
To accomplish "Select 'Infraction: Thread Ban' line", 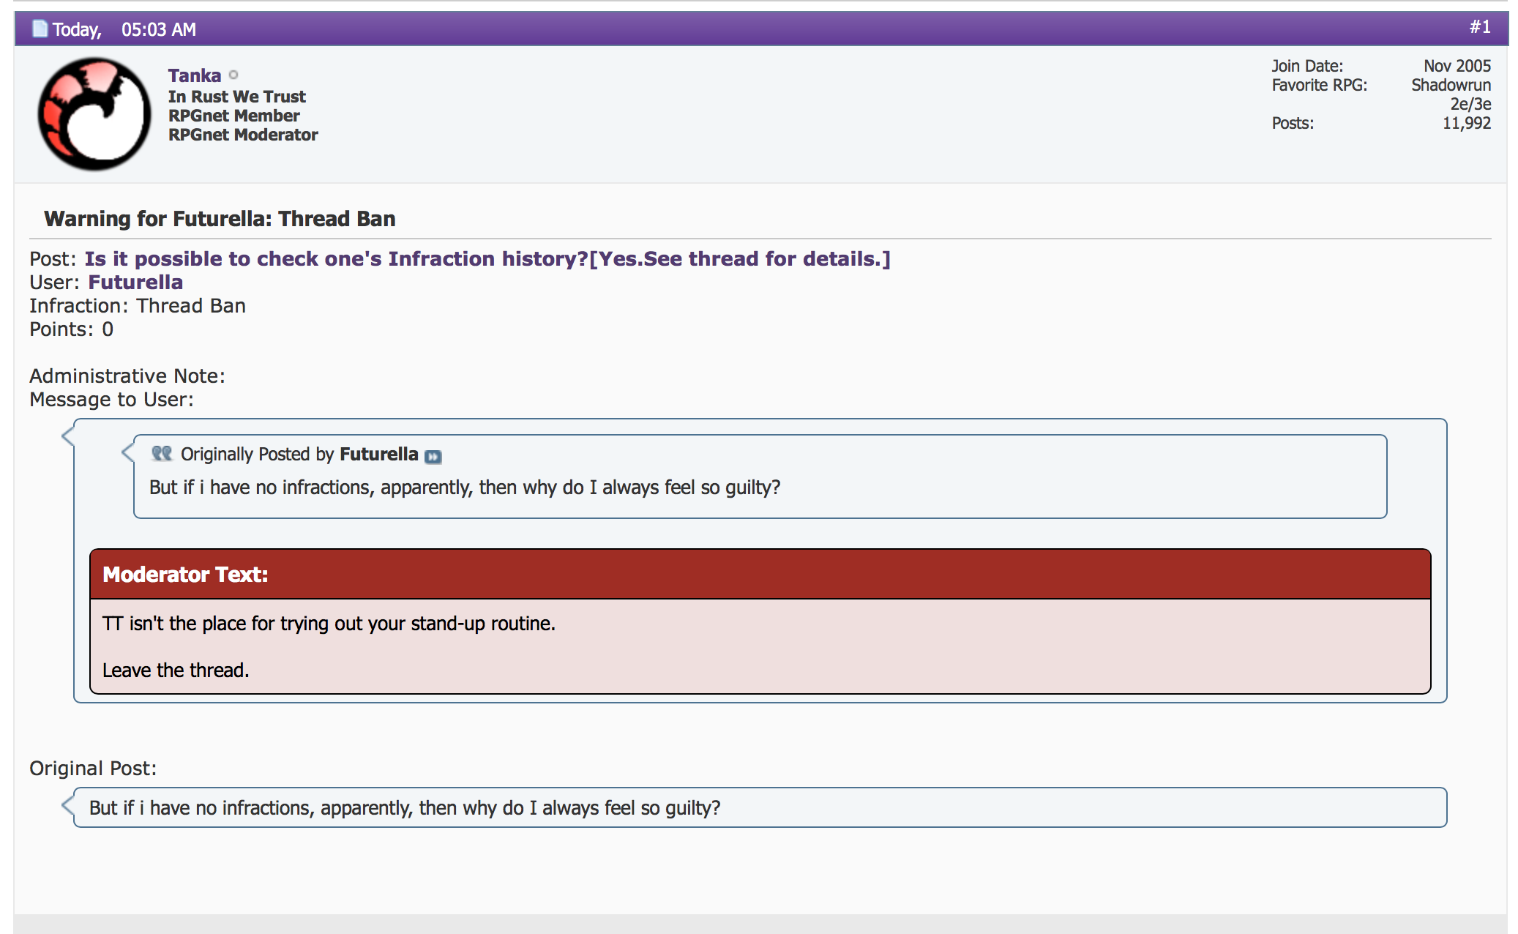I will pyautogui.click(x=138, y=306).
